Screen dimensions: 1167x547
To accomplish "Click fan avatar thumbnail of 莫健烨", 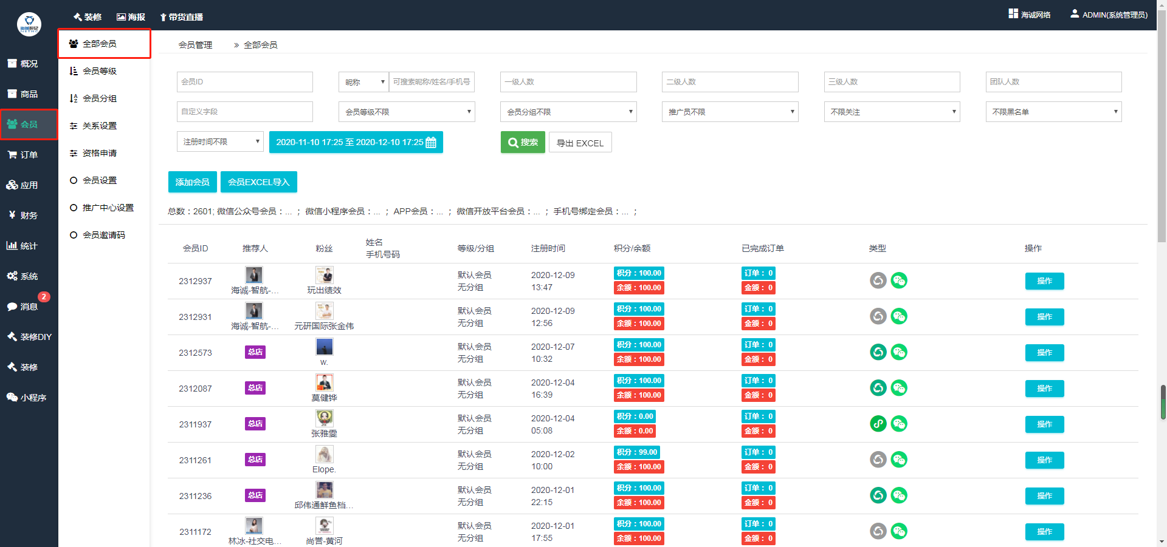I will [x=324, y=382].
